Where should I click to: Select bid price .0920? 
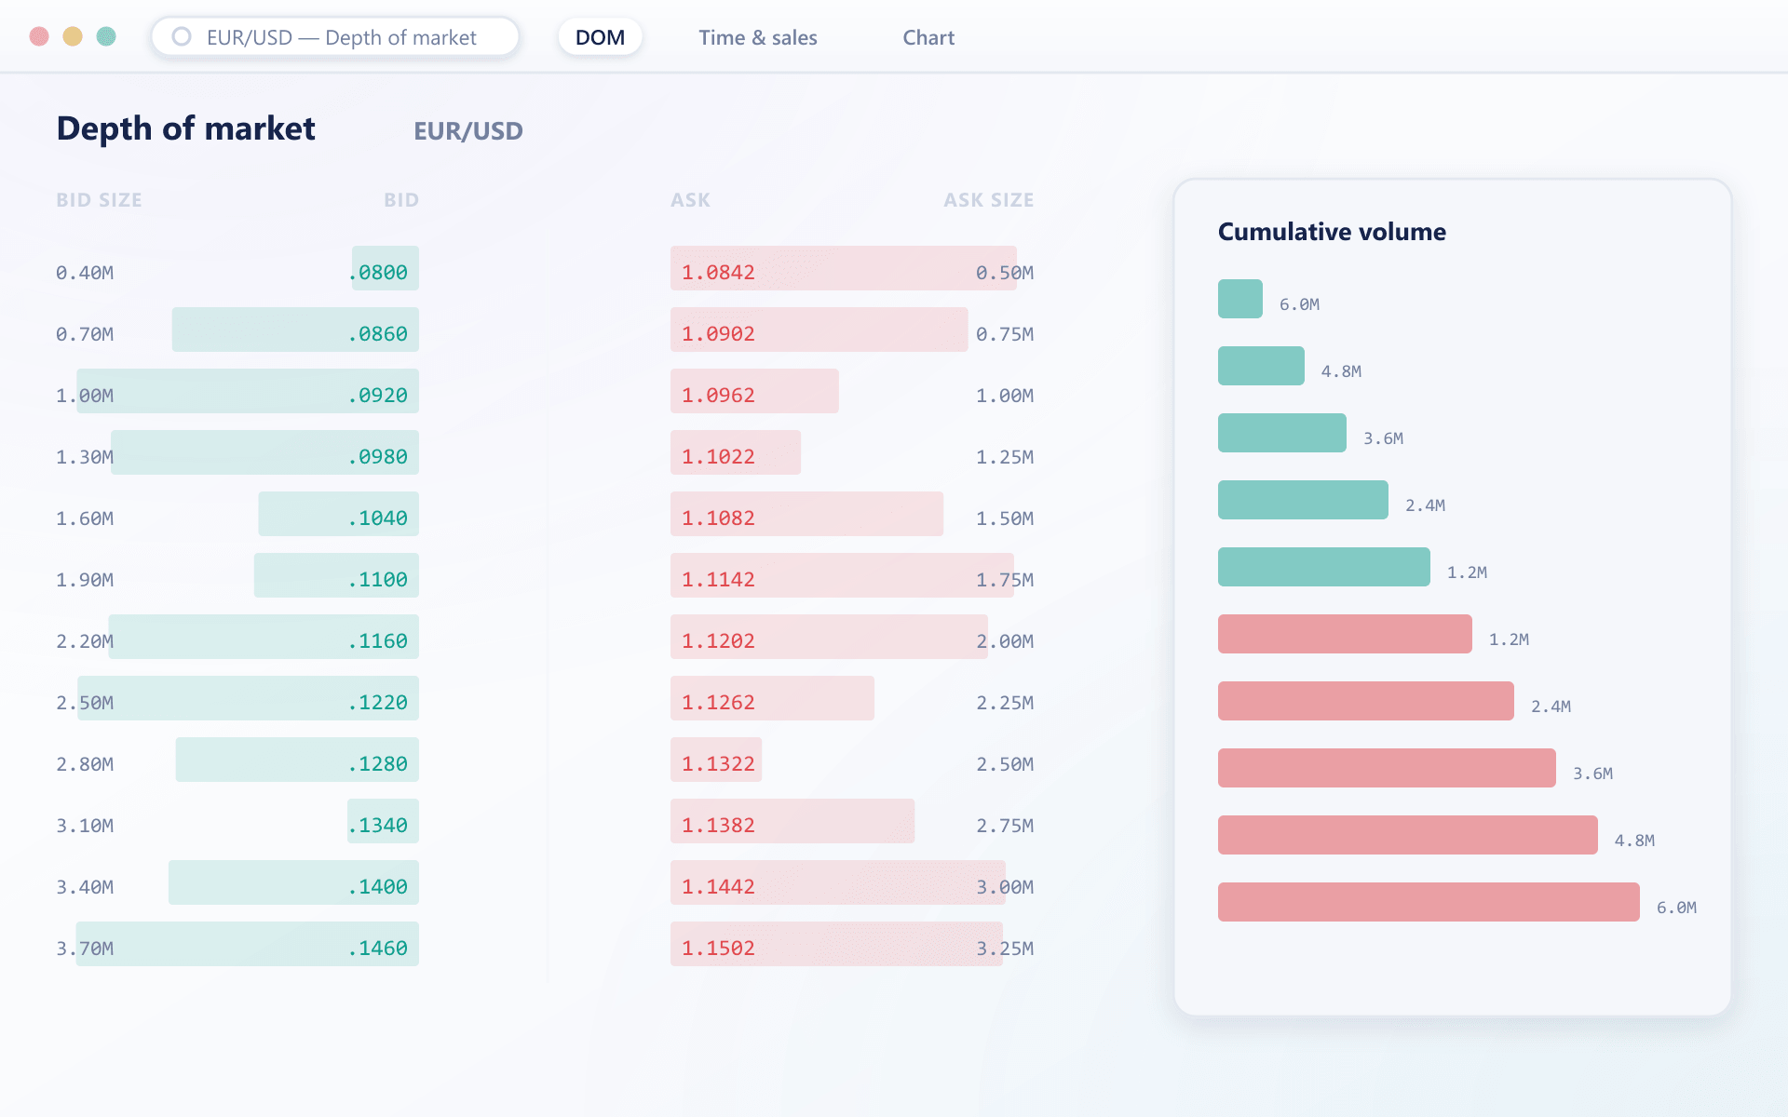pos(378,396)
